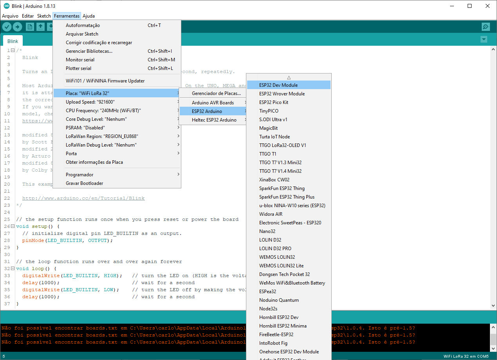The width and height of the screenshot is (497, 360).
Task: Choose Autoformatação menu entry
Action: click(x=117, y=25)
